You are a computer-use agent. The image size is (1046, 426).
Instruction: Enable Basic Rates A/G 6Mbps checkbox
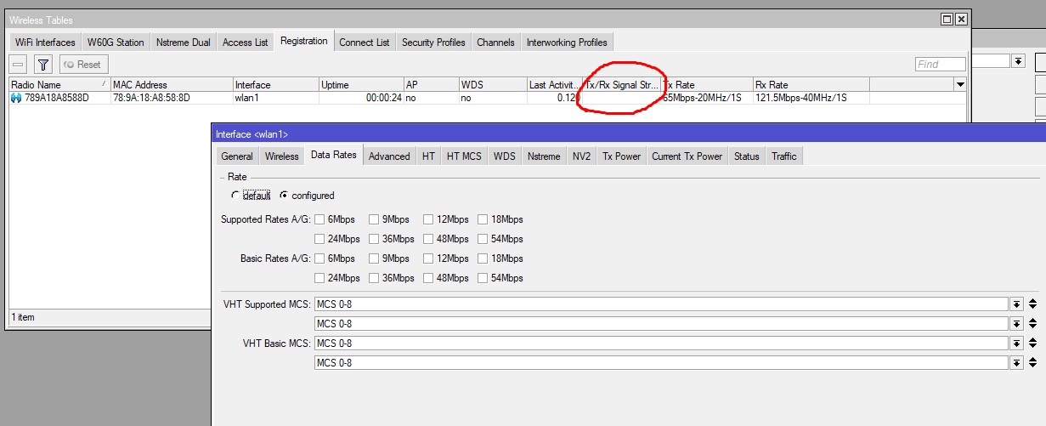click(319, 258)
